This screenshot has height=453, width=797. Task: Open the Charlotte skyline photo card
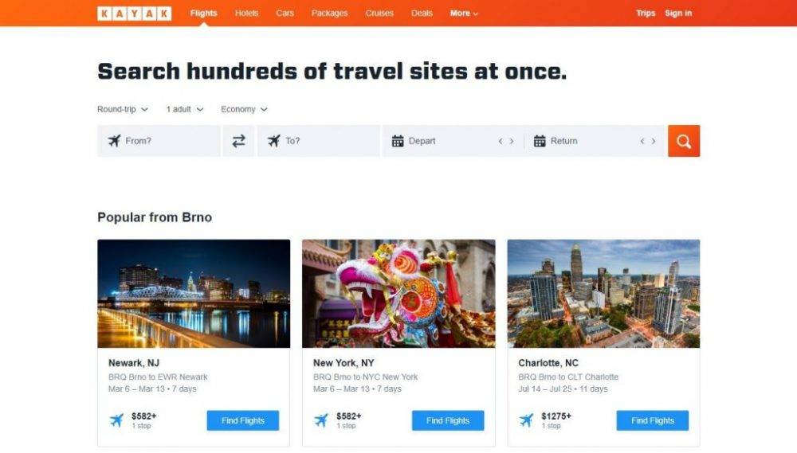click(603, 294)
